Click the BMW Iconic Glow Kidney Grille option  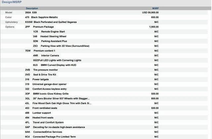point(50,94)
